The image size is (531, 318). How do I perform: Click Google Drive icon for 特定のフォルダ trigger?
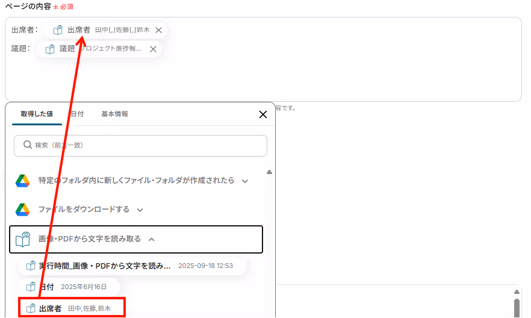point(22,181)
